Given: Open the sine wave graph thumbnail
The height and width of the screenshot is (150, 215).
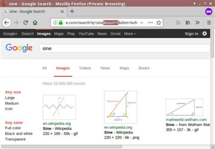Looking at the screenshot, I should (x=59, y=107).
